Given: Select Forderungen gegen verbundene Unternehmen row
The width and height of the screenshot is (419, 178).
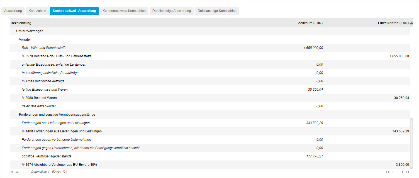Looking at the screenshot, I should (x=210, y=140).
